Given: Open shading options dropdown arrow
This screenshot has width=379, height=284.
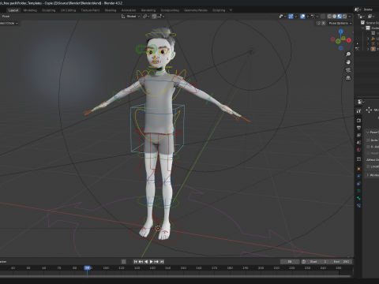Looking at the screenshot, I should [x=350, y=17].
